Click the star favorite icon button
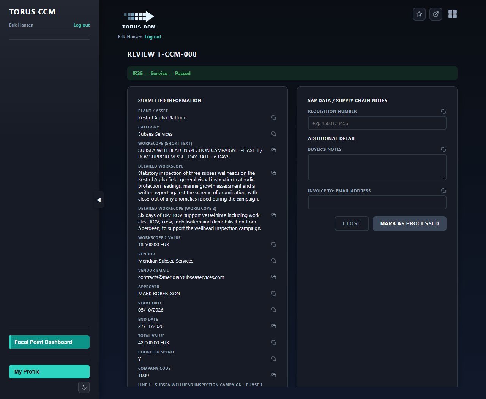 [x=419, y=14]
